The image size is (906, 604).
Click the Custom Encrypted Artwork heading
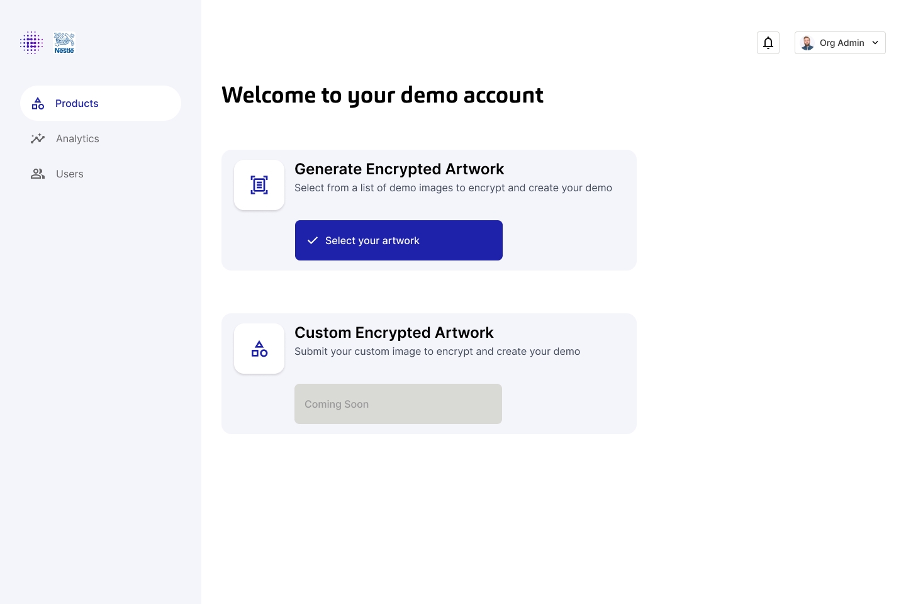point(394,333)
